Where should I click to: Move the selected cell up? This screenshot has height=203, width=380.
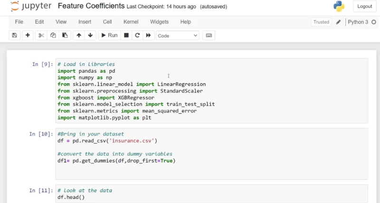coord(79,35)
